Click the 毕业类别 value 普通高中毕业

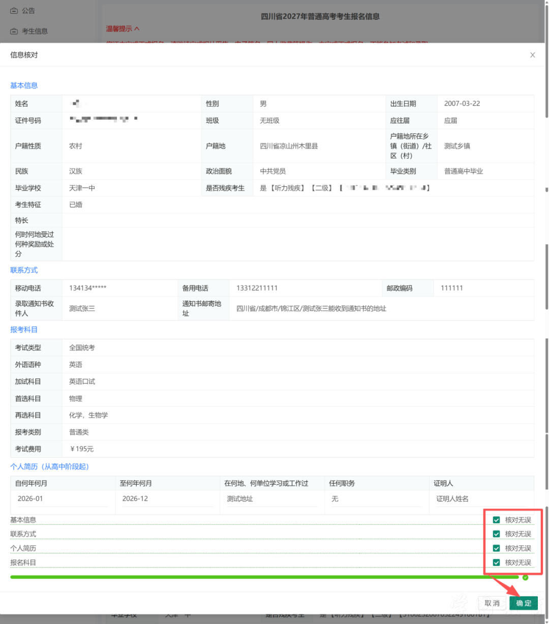tap(464, 171)
